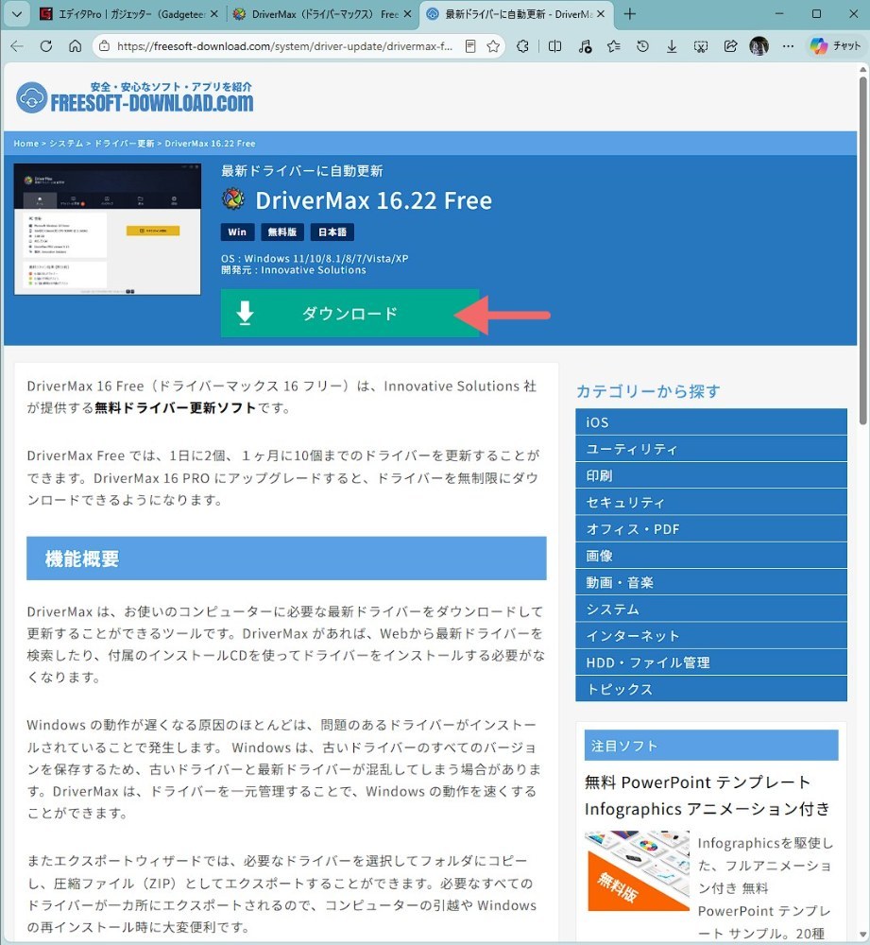Toggle split screen view
870x945 pixels.
tap(554, 46)
